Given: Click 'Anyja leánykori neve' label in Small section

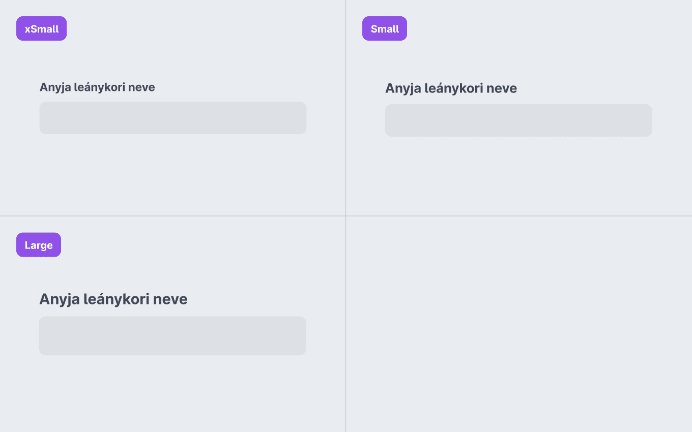Looking at the screenshot, I should [451, 88].
